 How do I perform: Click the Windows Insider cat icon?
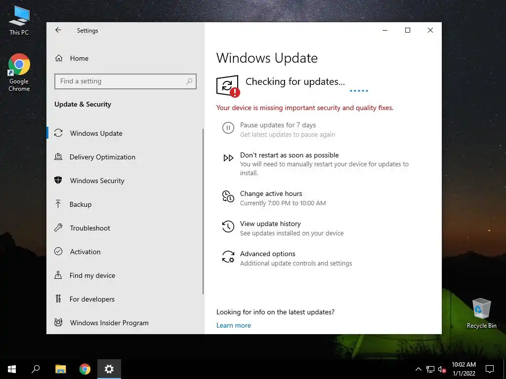(x=58, y=322)
